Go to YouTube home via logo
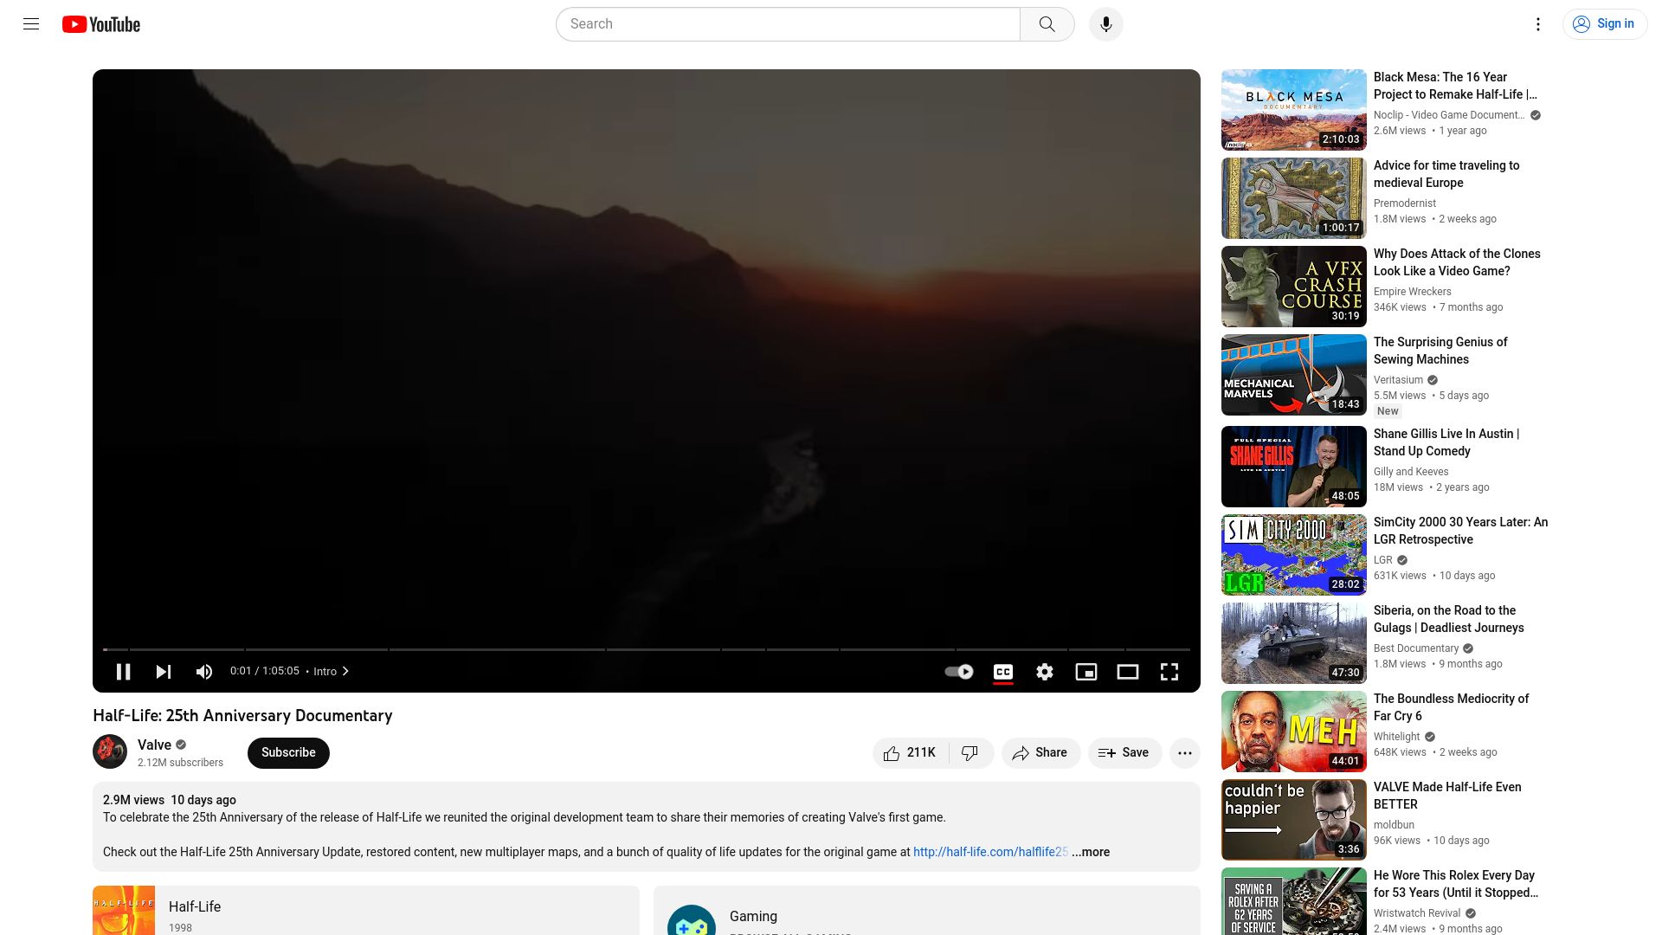Image resolution: width=1662 pixels, height=935 pixels. pyautogui.click(x=101, y=24)
